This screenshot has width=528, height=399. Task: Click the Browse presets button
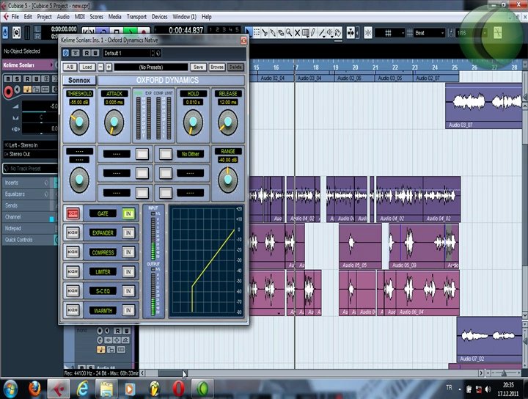pos(217,67)
